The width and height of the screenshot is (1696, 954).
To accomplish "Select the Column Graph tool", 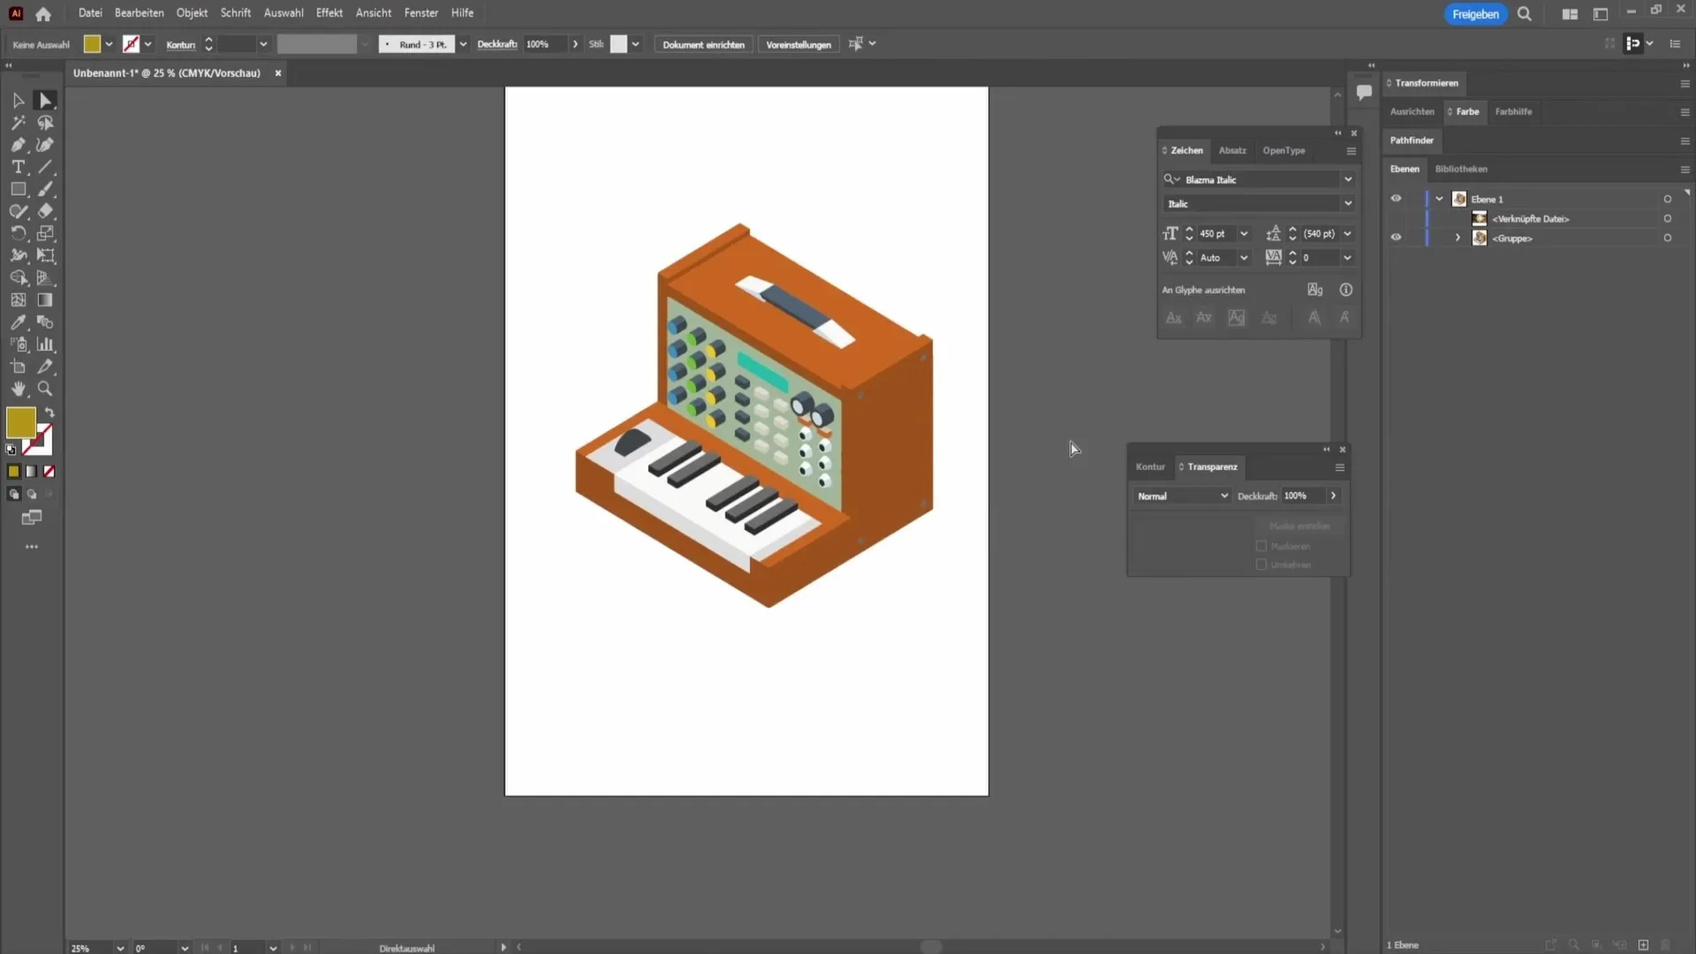I will click(45, 344).
